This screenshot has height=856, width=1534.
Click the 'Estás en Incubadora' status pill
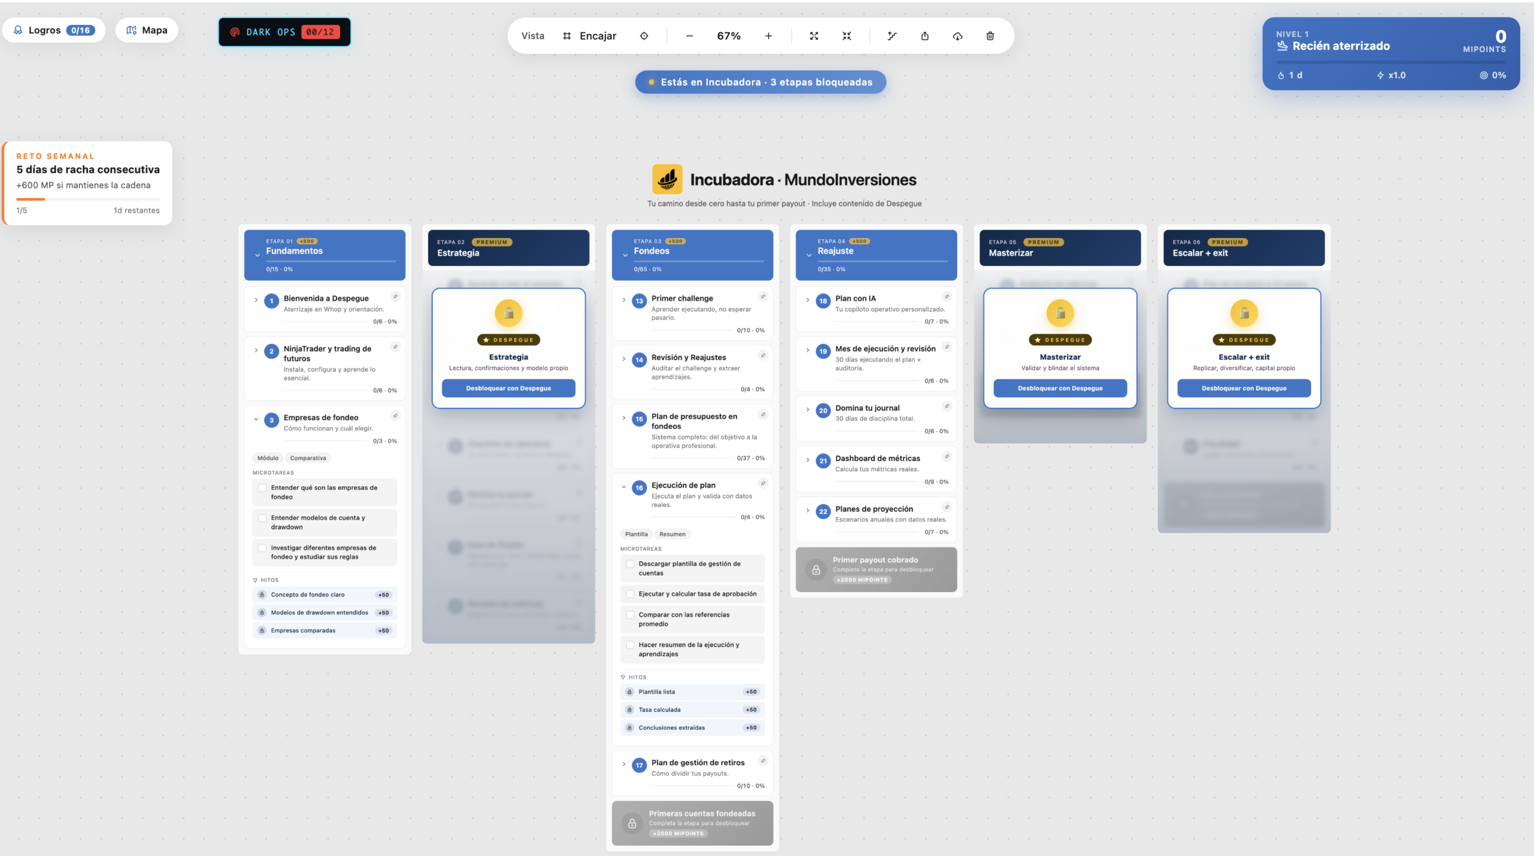[x=760, y=82]
